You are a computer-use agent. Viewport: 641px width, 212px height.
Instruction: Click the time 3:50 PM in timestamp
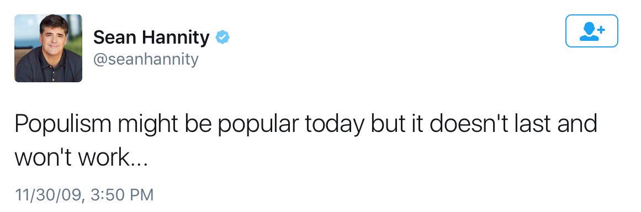(x=121, y=194)
